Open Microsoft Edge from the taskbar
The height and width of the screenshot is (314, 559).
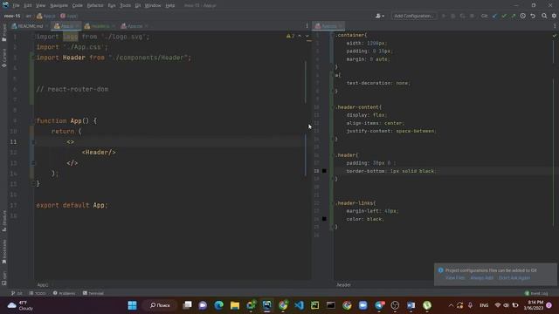(x=219, y=305)
